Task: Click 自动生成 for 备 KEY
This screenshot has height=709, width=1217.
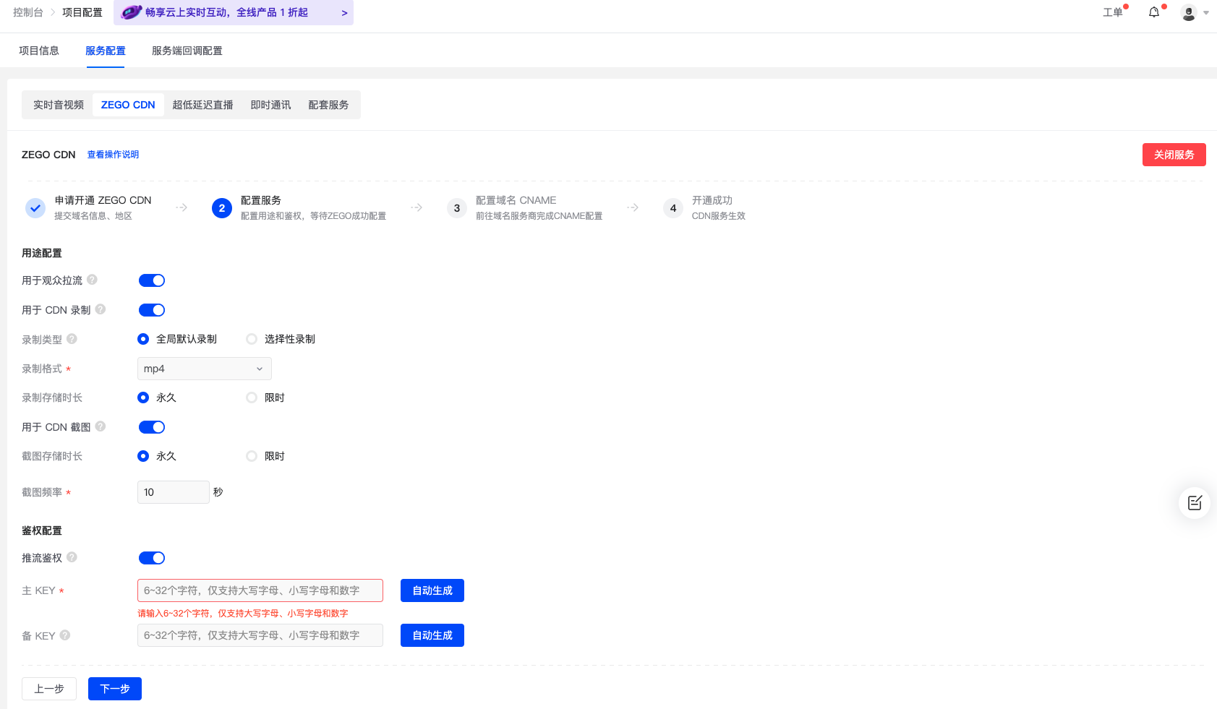Action: pyautogui.click(x=432, y=635)
